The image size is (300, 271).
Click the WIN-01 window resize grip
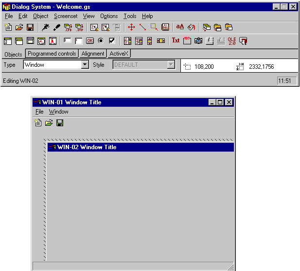point(231,267)
